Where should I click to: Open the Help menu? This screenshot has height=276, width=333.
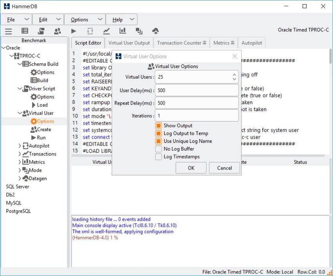point(122,20)
